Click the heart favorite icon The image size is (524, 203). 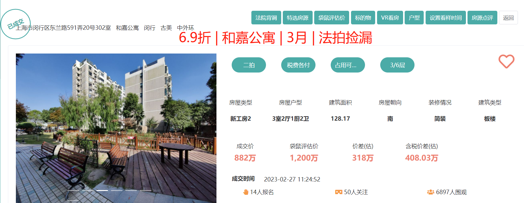[x=506, y=61]
